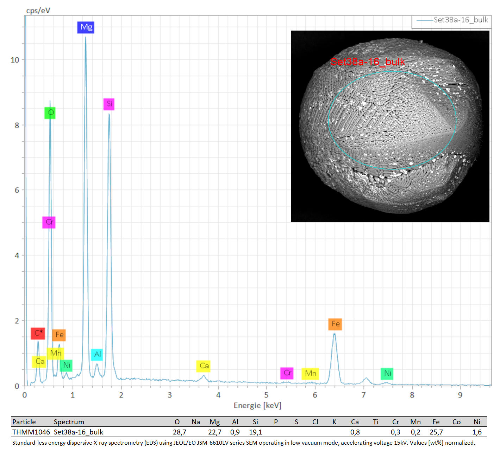Screen dimensions: 500x451
Task: Click the Fe value 25,7 cell
Action: [436, 432]
